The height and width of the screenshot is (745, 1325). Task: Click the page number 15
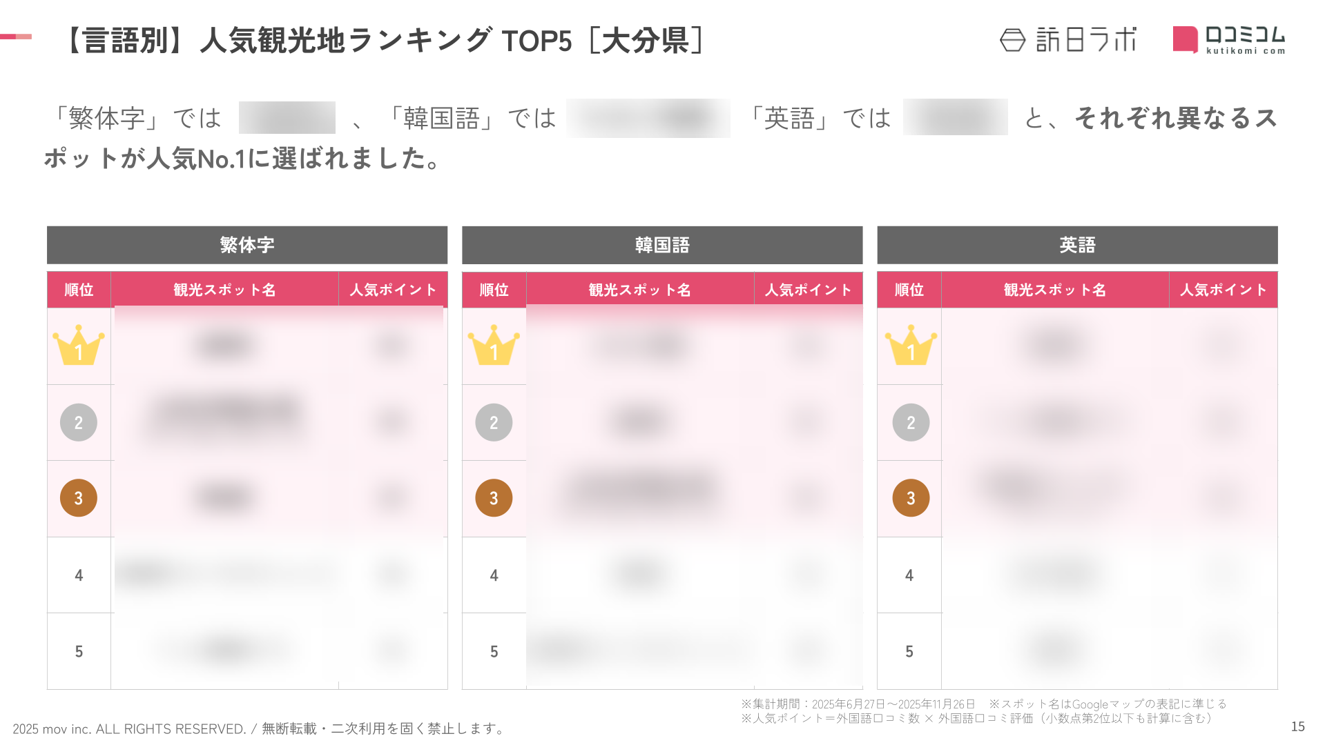(1297, 726)
